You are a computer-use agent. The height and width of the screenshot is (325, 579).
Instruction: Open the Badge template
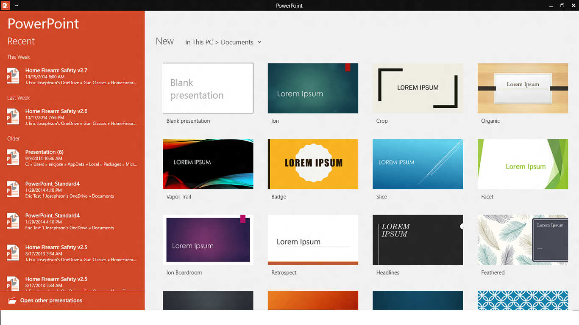[313, 164]
